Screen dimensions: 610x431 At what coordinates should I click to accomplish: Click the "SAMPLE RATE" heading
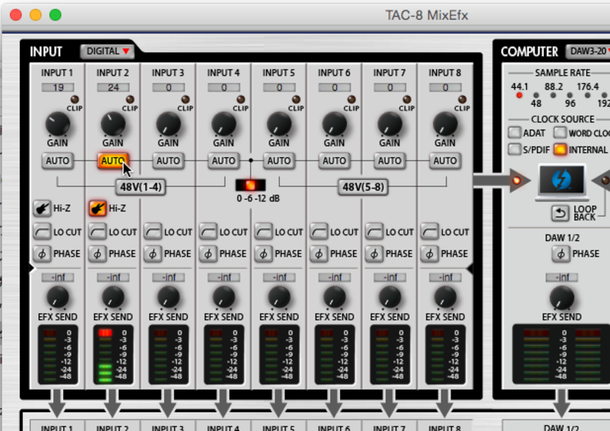pos(563,72)
